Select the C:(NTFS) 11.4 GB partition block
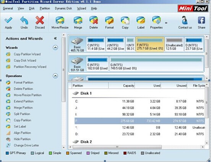This screenshot has width=211, height=162. (96, 44)
